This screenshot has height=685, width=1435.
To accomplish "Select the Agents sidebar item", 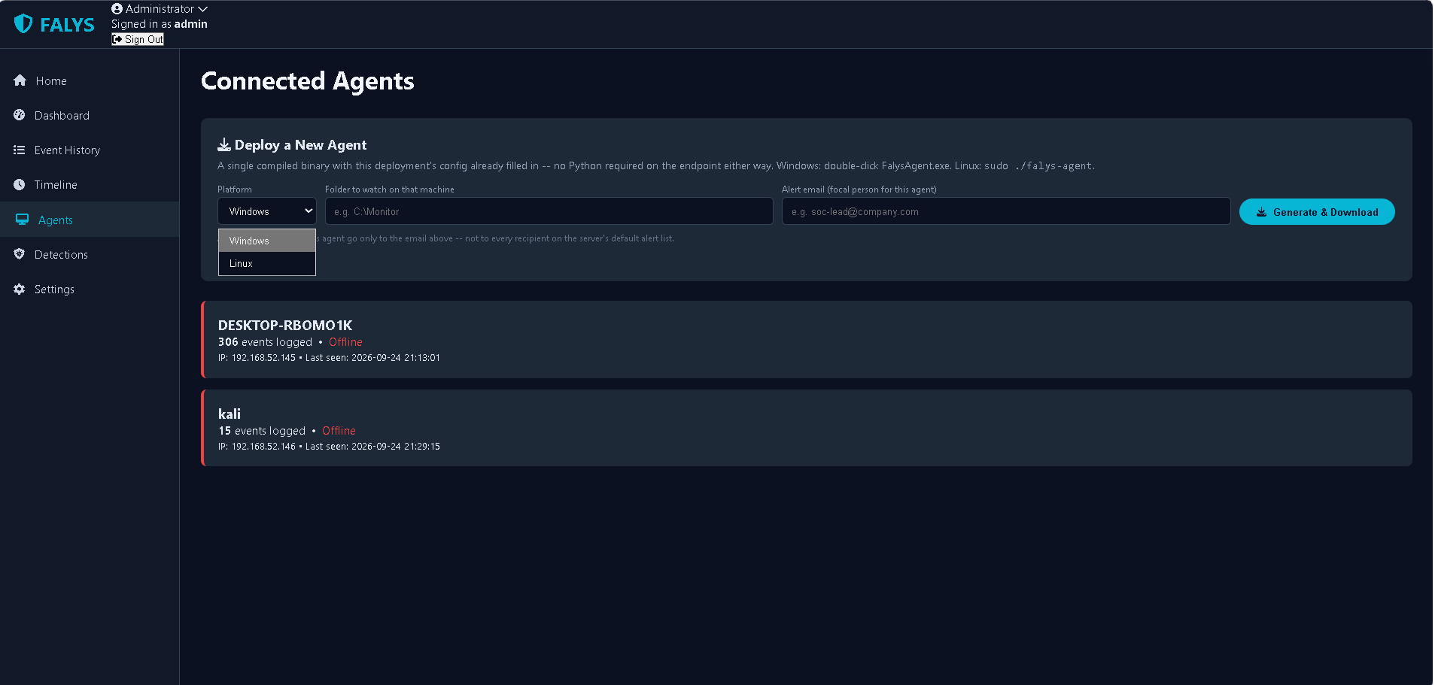I will 90,220.
